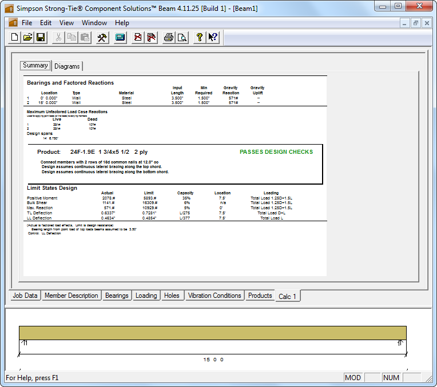Open the Job Data tab
The width and height of the screenshot is (437, 387).
tap(25, 296)
